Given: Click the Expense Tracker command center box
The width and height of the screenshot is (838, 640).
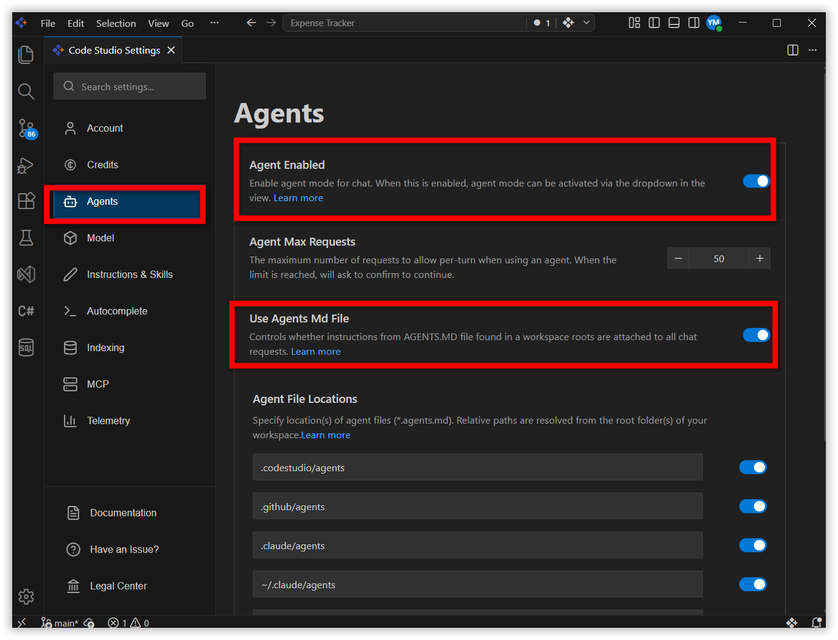Looking at the screenshot, I should [405, 23].
